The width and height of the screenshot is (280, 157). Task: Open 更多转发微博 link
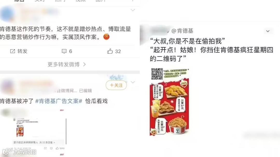coord(66,64)
